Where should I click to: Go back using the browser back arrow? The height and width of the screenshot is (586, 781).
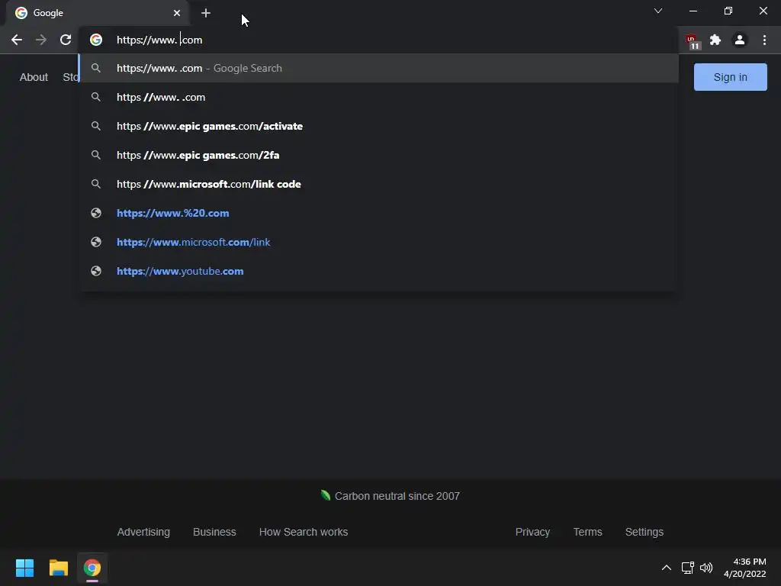[x=17, y=40]
